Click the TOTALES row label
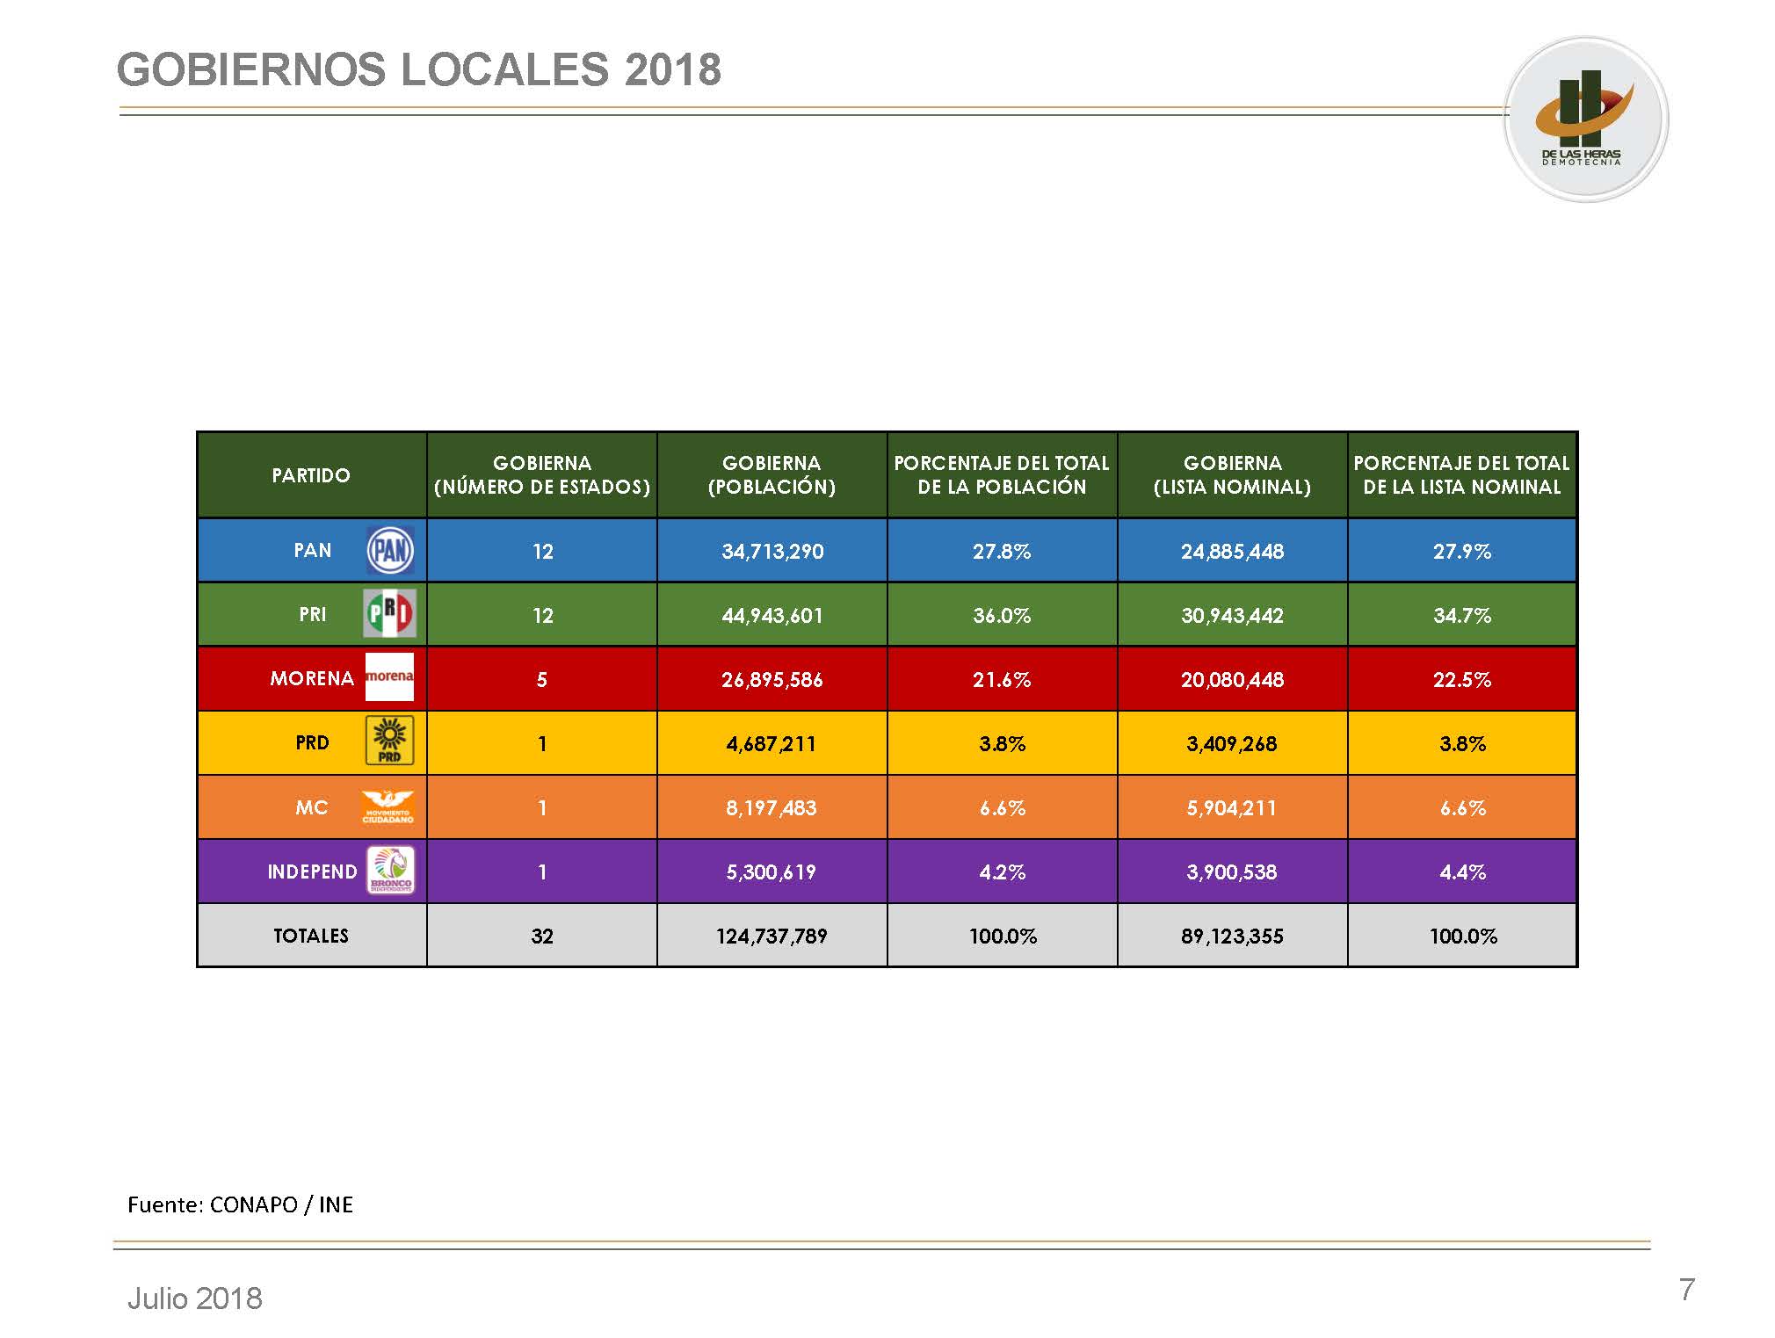The width and height of the screenshot is (1775, 1338). (311, 937)
